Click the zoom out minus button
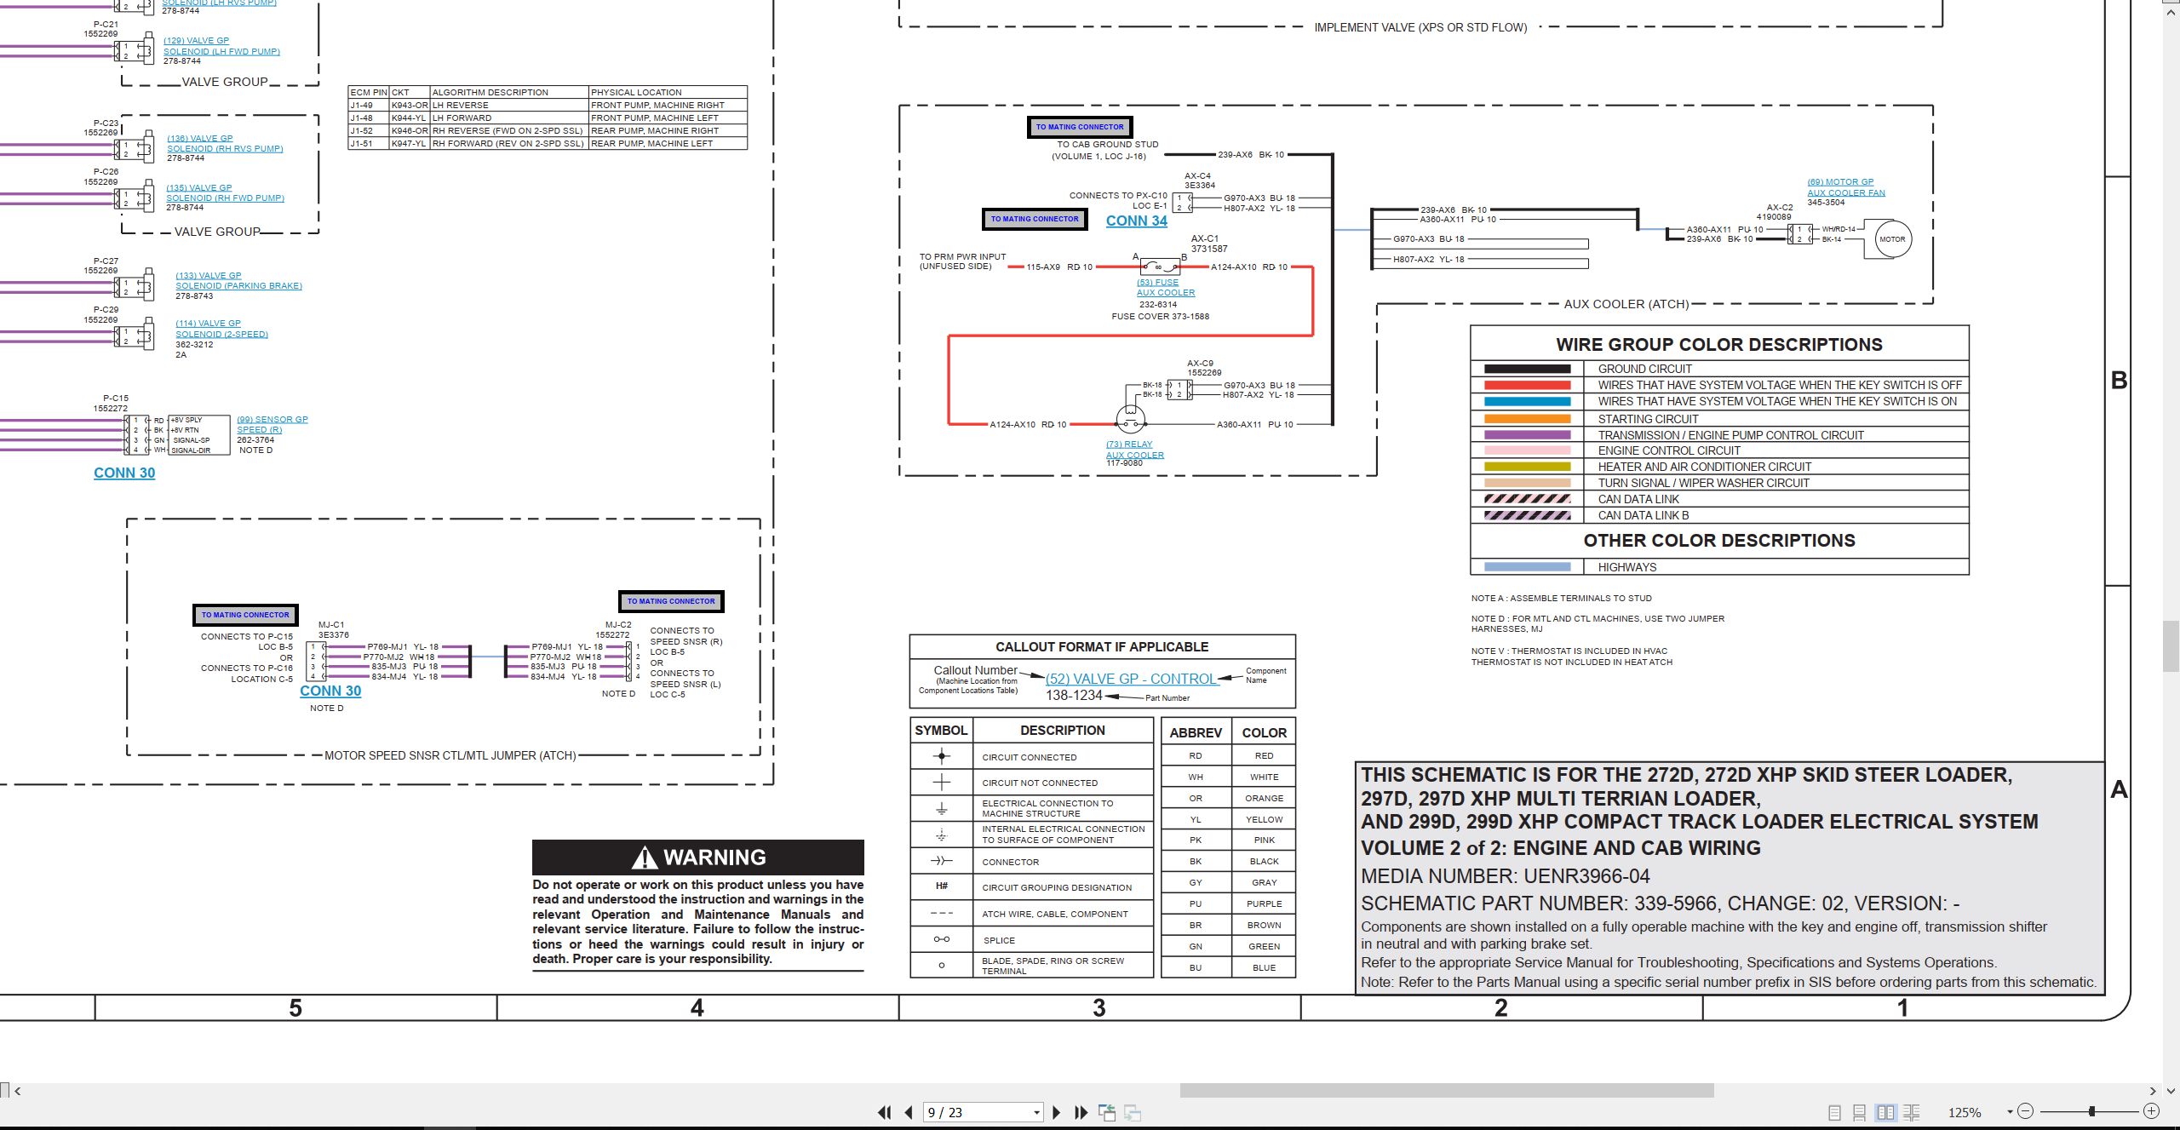This screenshot has width=2180, height=1130. click(2026, 1111)
